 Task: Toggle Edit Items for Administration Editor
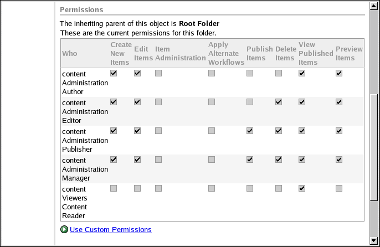[x=137, y=102]
